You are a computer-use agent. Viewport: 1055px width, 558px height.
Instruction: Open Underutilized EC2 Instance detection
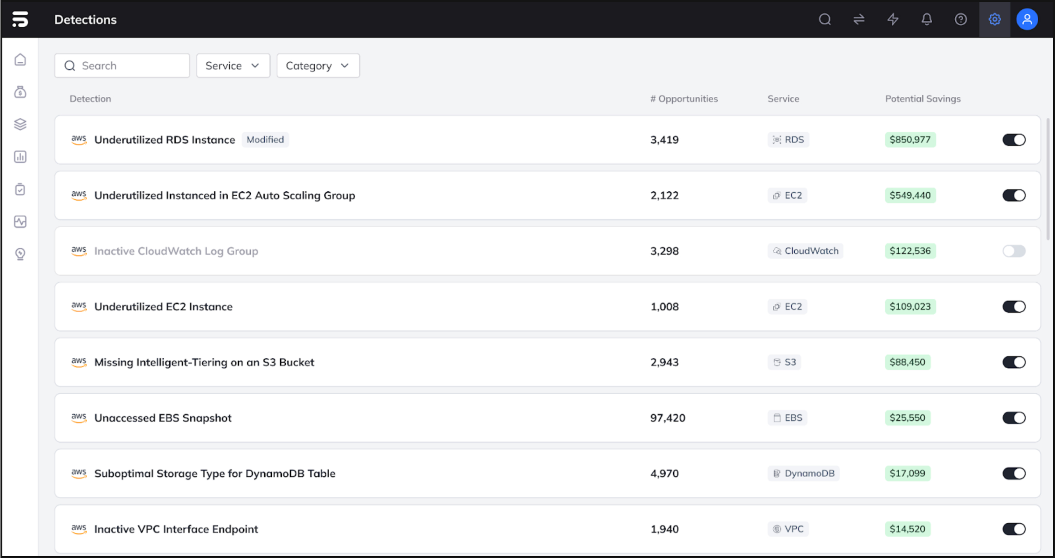[x=163, y=307]
